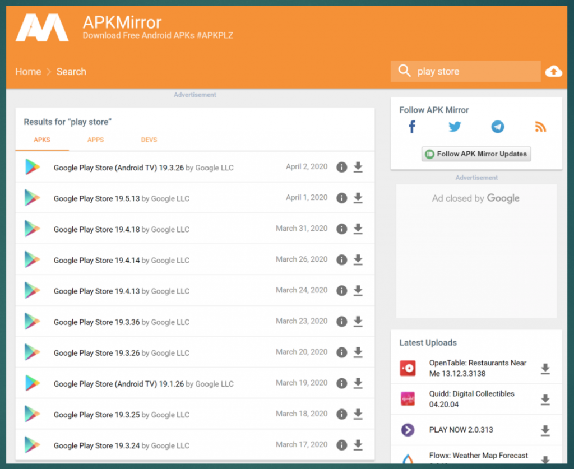
Task: Show info for Google Play Store 19.5.13
Action: [x=341, y=198]
